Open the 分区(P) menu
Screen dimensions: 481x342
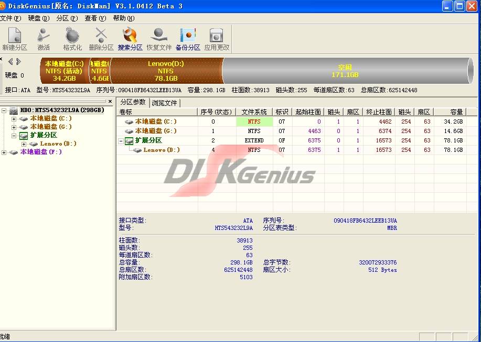point(67,18)
